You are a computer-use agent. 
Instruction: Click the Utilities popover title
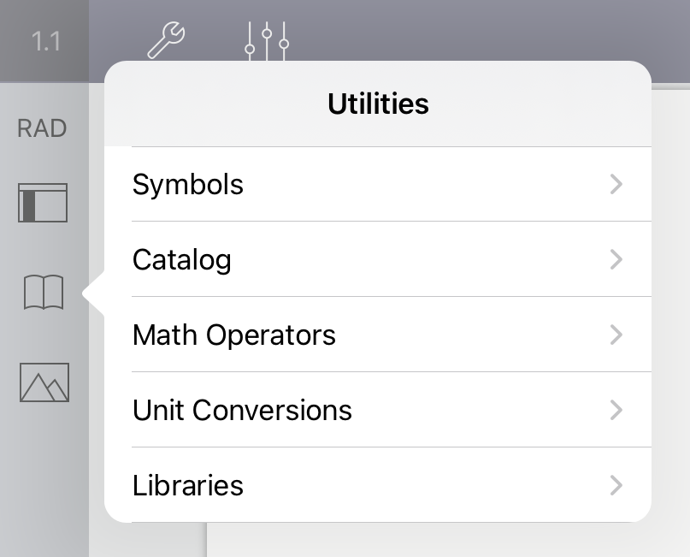point(378,104)
